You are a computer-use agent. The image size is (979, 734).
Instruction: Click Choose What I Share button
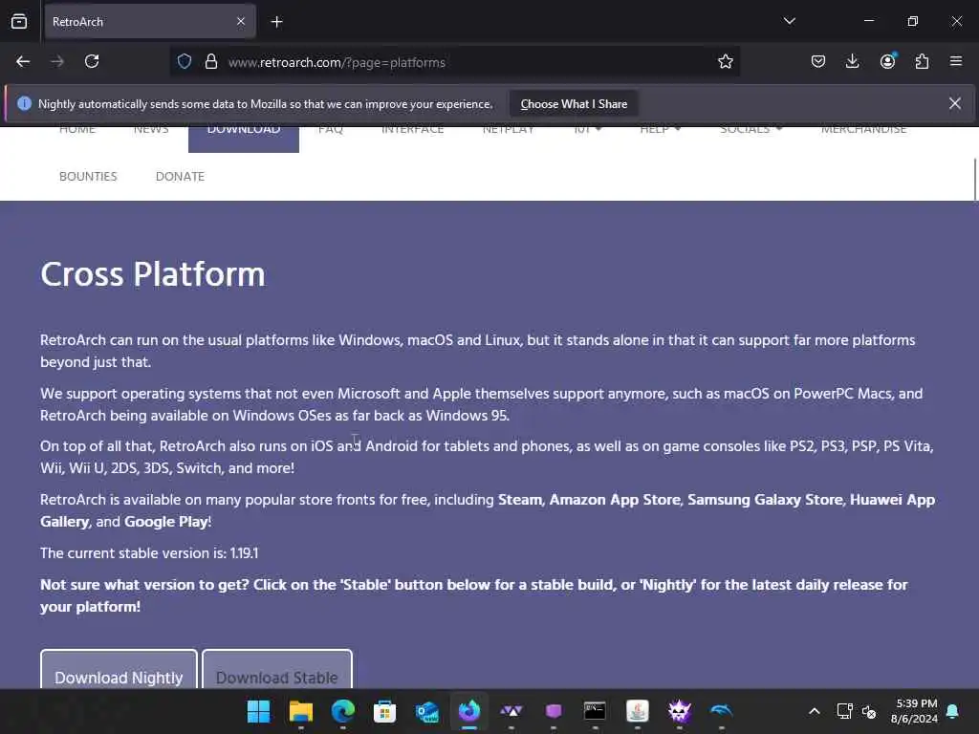click(x=574, y=104)
